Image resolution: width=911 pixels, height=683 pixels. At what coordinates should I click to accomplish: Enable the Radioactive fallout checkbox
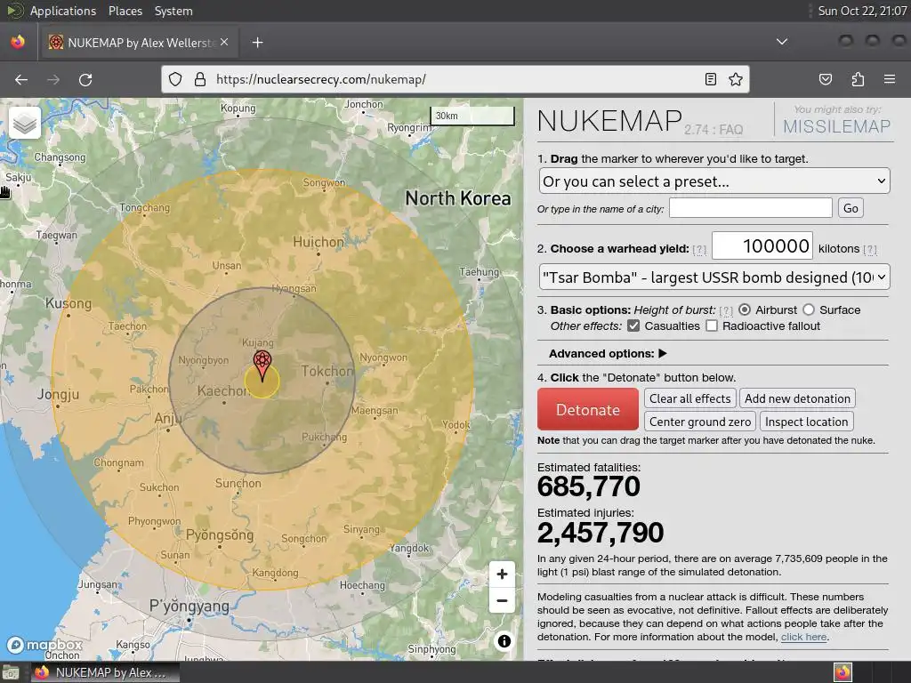click(712, 325)
